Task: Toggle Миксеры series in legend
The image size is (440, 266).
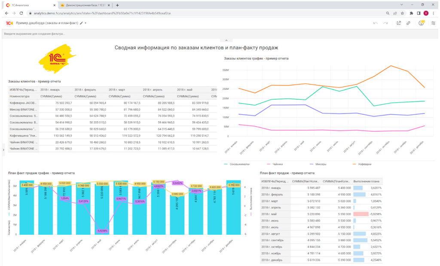Action: click(x=318, y=164)
